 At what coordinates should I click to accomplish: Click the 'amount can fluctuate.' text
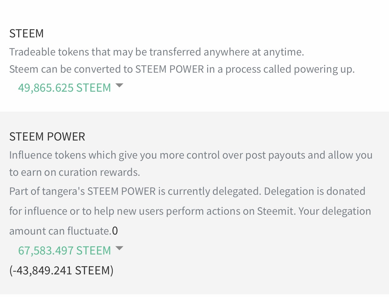click(60, 231)
